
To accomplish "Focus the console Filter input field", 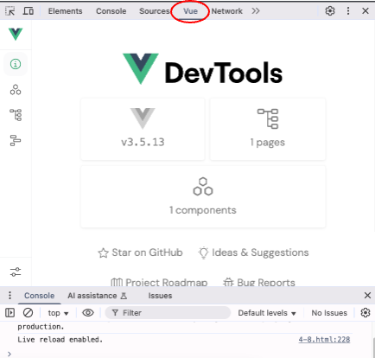I will pos(168,313).
